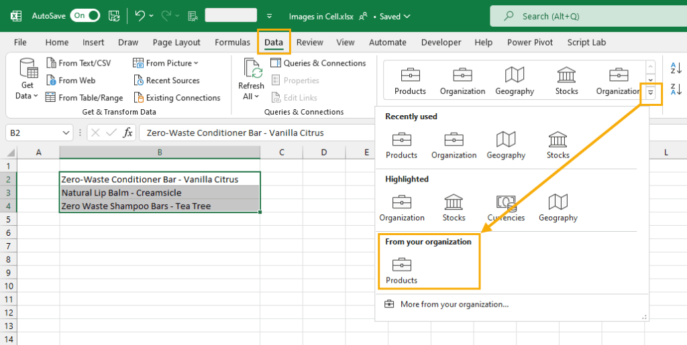Switch to the View tab

click(x=346, y=42)
